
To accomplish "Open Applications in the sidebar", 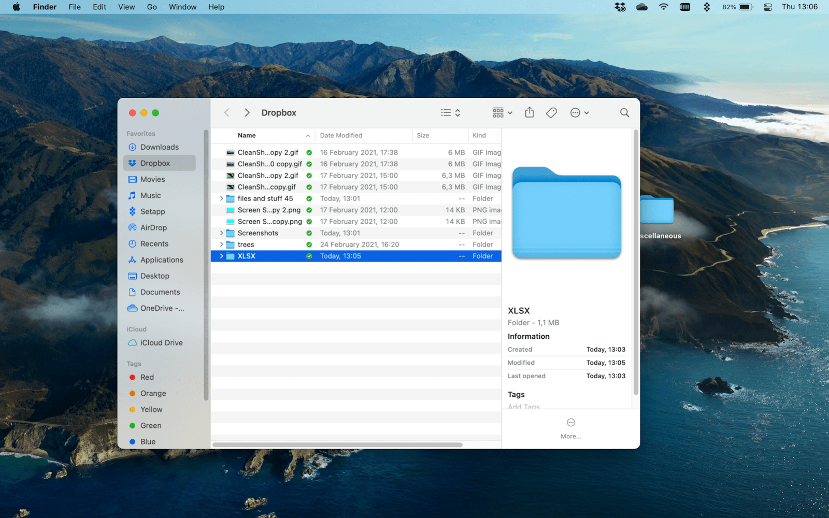I will click(160, 260).
